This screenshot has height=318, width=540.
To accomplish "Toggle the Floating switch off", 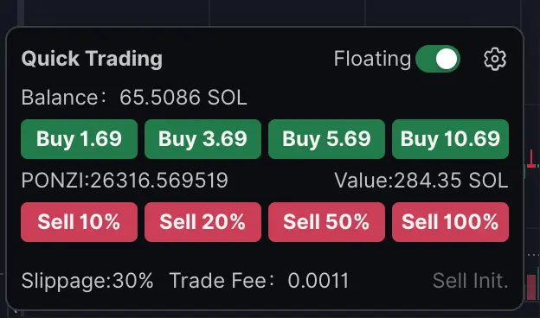I will [438, 59].
